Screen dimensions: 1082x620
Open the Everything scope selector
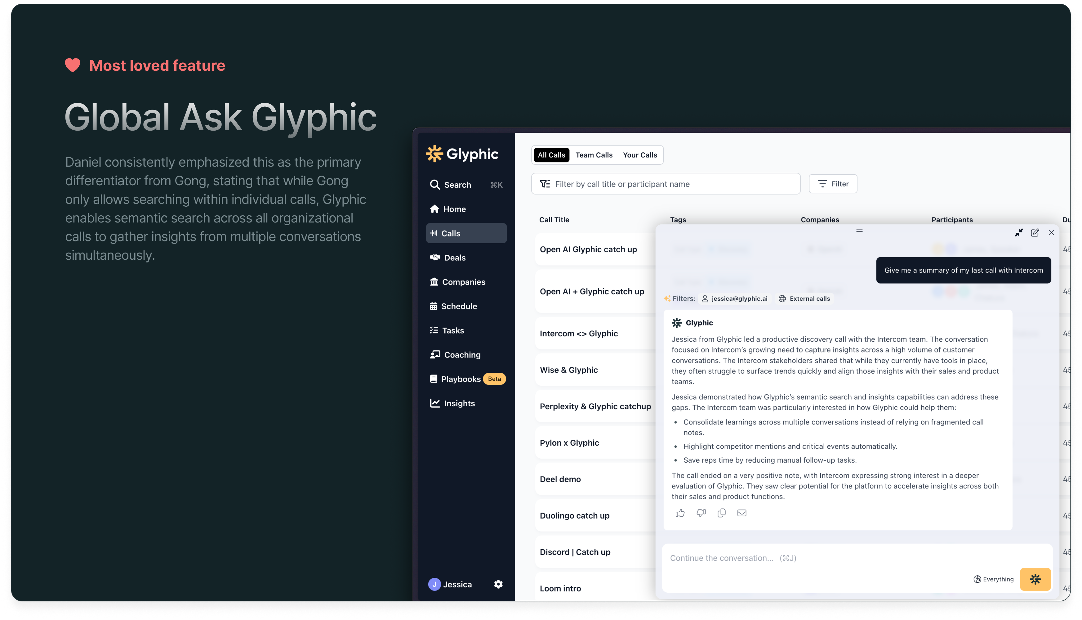click(x=994, y=579)
